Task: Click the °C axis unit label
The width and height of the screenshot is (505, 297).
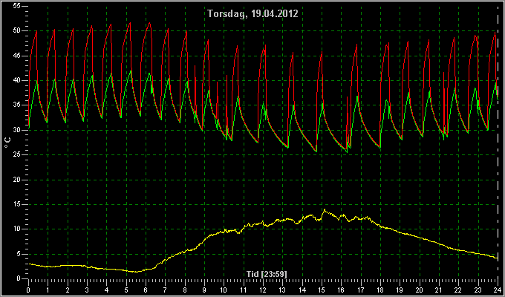Action: pos(7,143)
